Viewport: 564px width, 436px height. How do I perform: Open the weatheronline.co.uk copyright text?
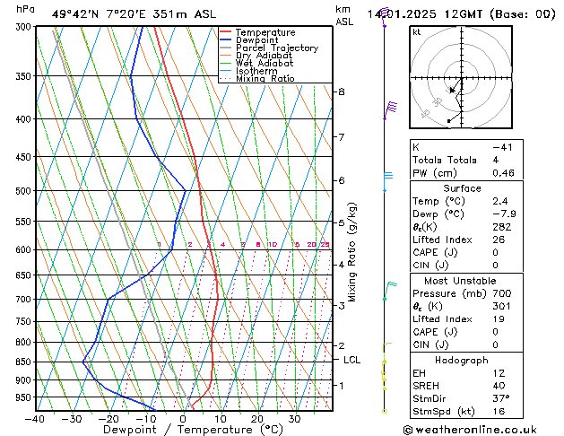point(470,430)
